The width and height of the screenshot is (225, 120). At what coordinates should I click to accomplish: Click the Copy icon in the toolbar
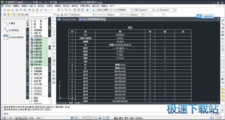(33, 10)
